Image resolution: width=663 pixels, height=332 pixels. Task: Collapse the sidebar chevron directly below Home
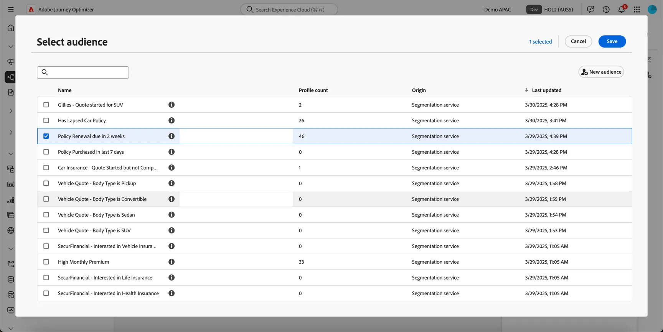click(11, 46)
